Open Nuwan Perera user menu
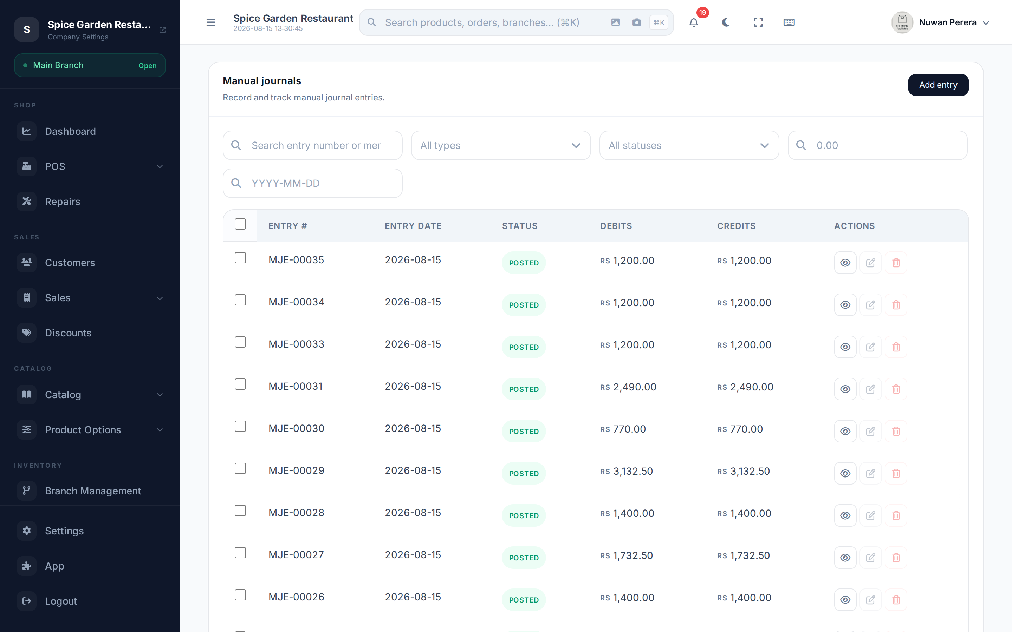Image resolution: width=1012 pixels, height=632 pixels. tap(940, 22)
